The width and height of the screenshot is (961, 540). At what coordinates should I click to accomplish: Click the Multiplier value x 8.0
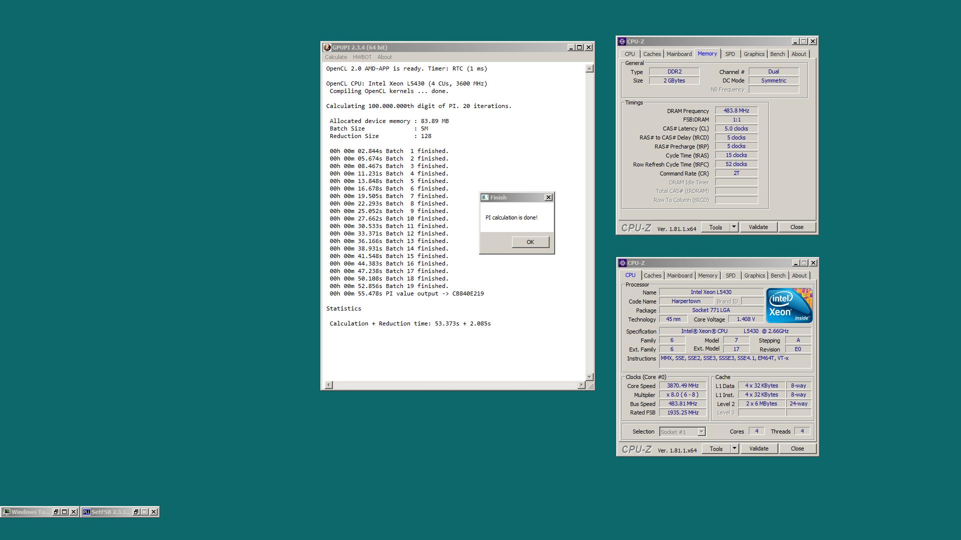683,394
